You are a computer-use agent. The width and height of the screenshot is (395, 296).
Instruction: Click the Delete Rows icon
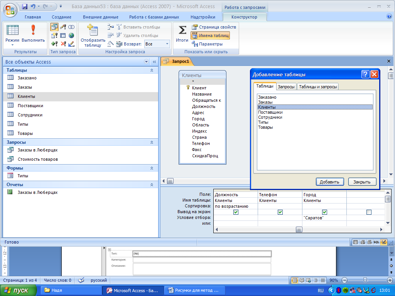111,35
